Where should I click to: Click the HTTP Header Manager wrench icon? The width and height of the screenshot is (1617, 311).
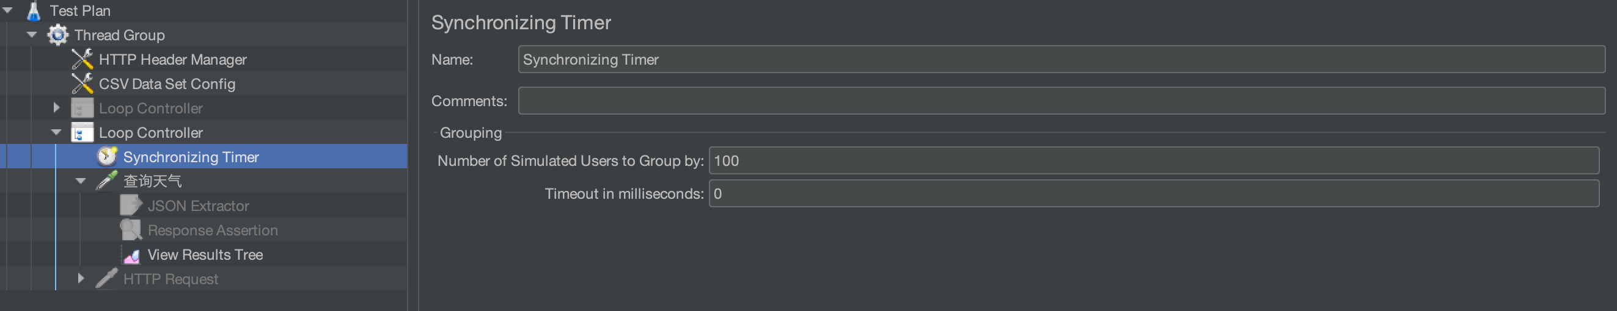point(82,59)
